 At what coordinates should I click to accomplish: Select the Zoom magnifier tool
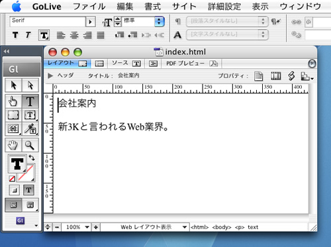point(30,145)
